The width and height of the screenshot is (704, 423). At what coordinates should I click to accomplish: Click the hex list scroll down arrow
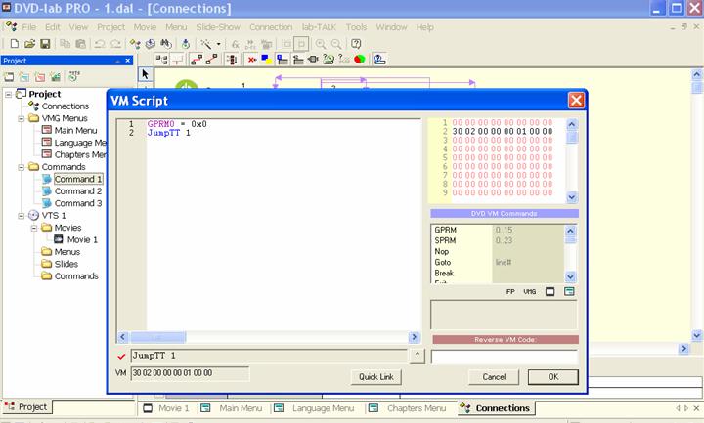pyautogui.click(x=571, y=197)
